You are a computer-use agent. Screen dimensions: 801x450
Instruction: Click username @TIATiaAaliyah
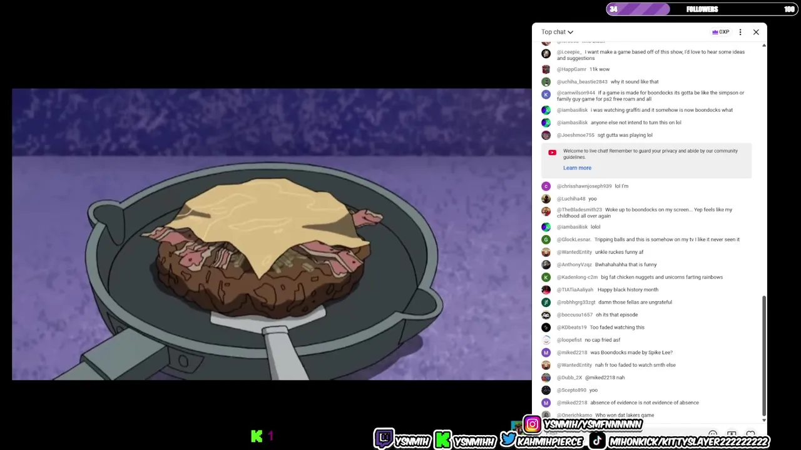point(575,290)
